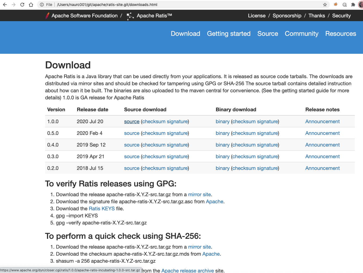This screenshot has height=273, width=363.
Task: Open the 0.4.0 binary checksum link
Action: tap(244, 145)
